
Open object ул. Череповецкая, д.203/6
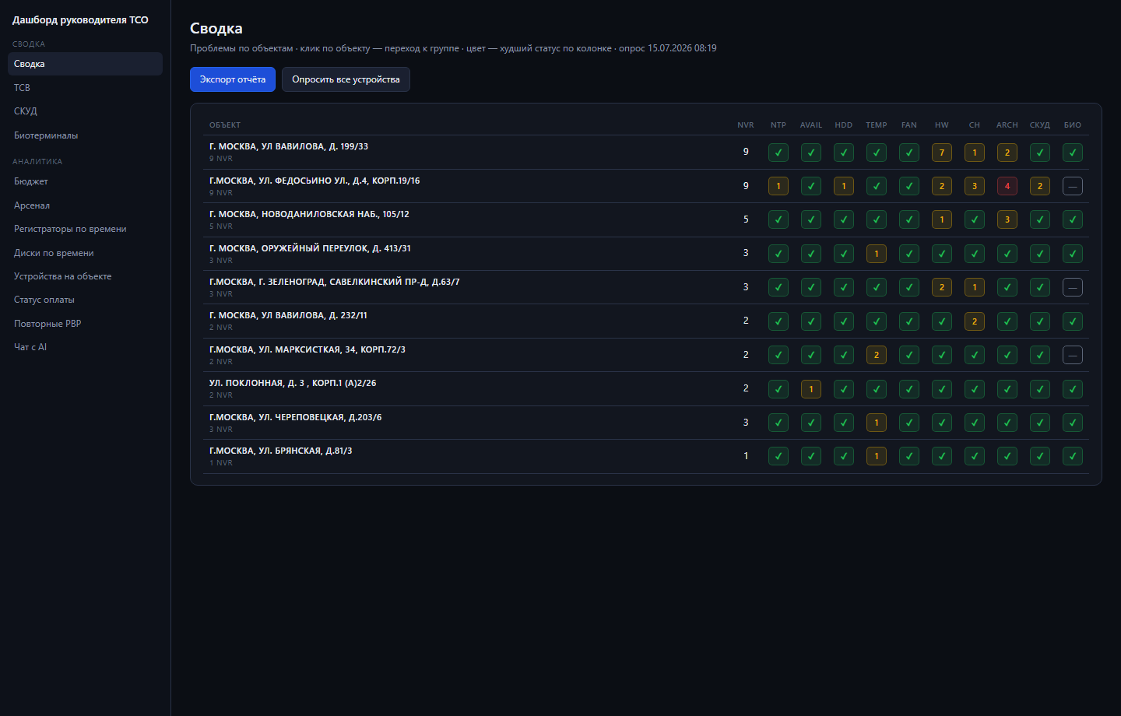tap(295, 417)
